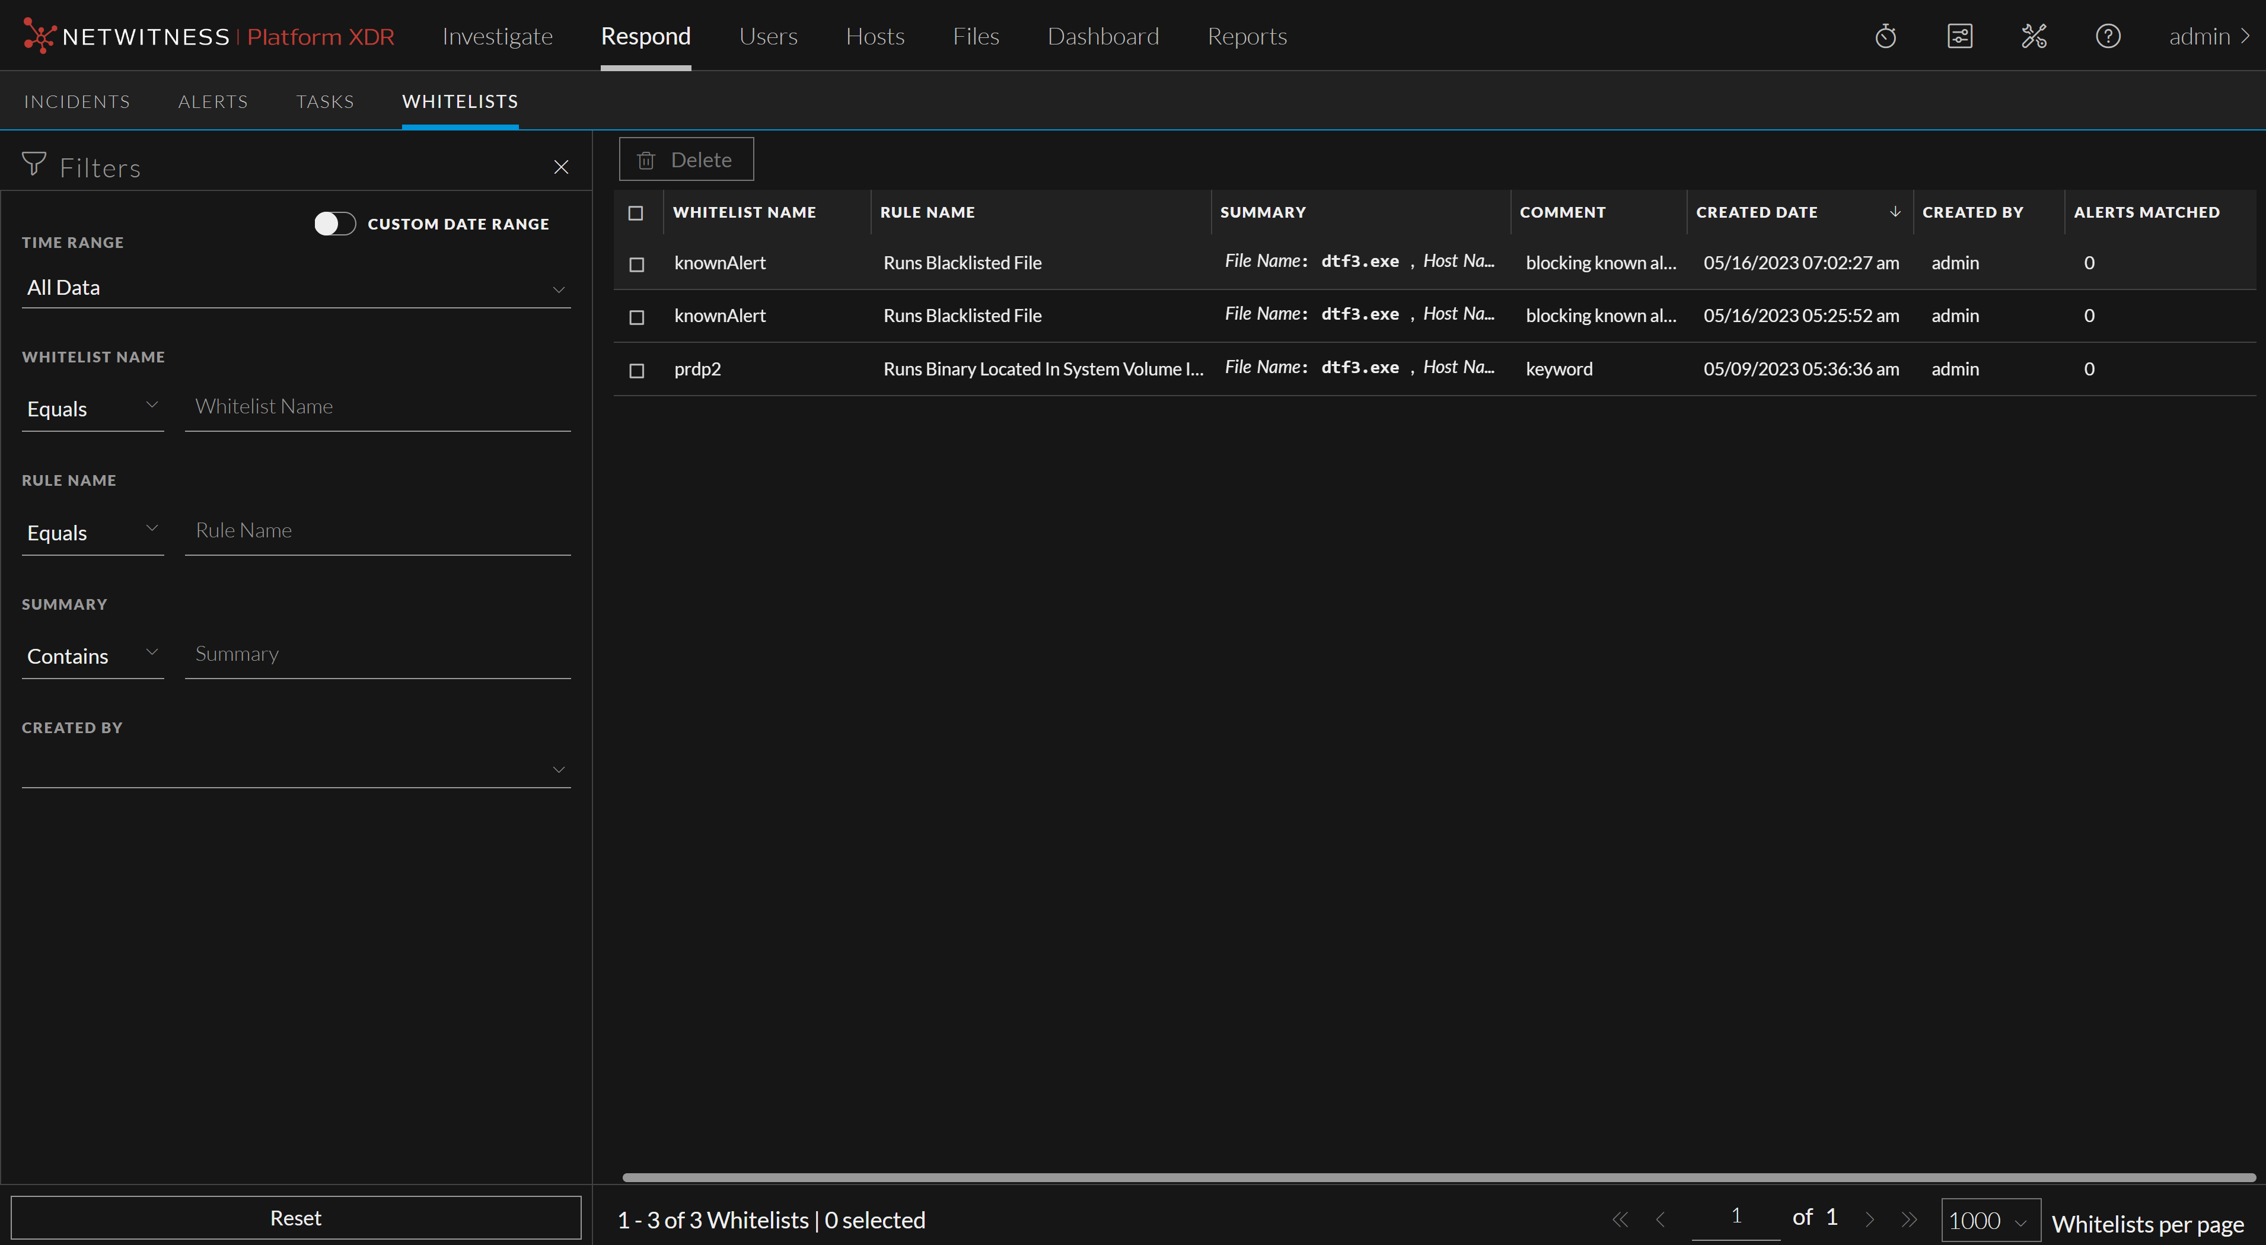Screen dimensions: 2266x1245
Task: Click the NetWitness logo icon
Action: (x=39, y=35)
